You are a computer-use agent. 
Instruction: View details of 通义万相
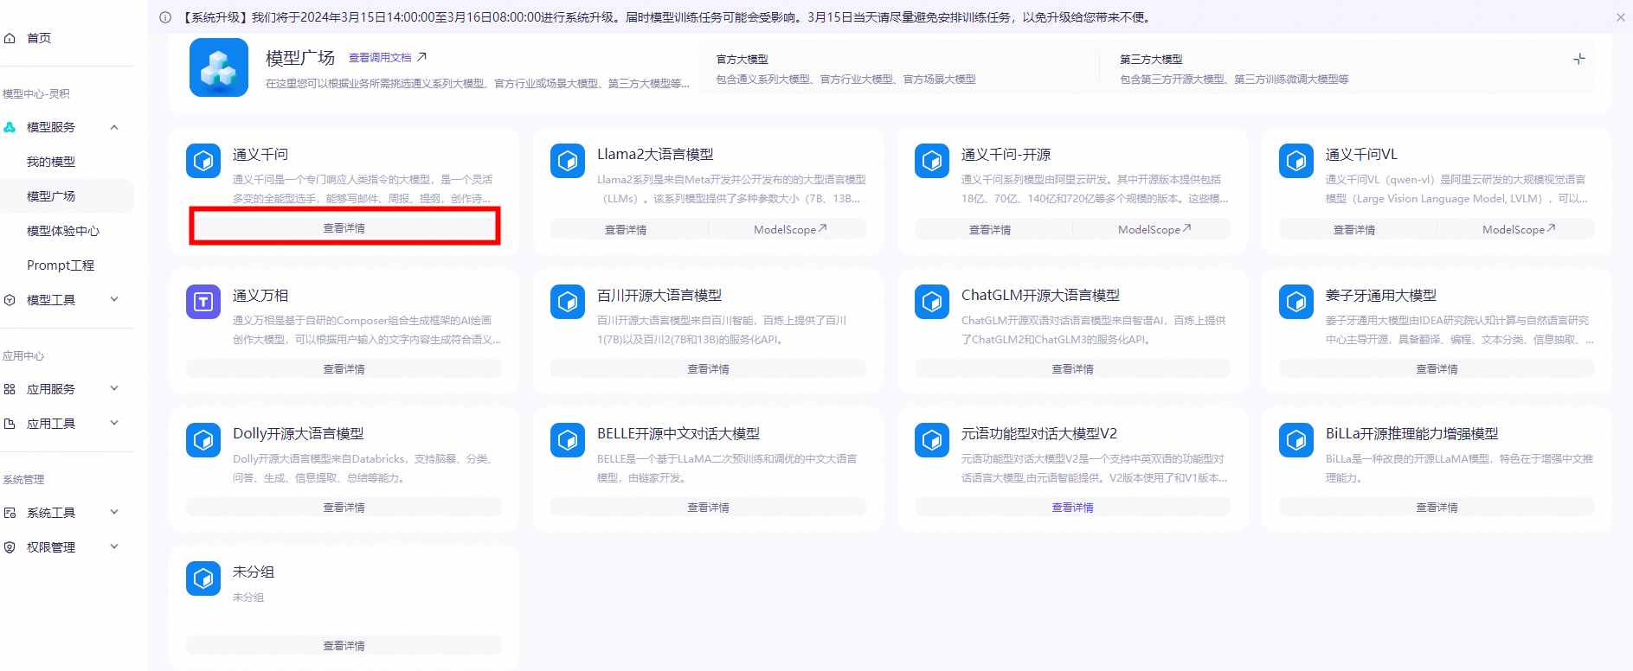[344, 369]
